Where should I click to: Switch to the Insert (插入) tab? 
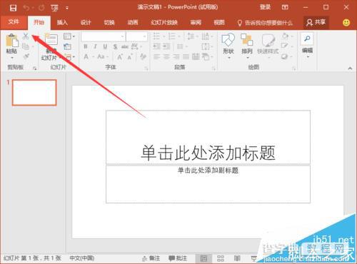[x=62, y=22]
